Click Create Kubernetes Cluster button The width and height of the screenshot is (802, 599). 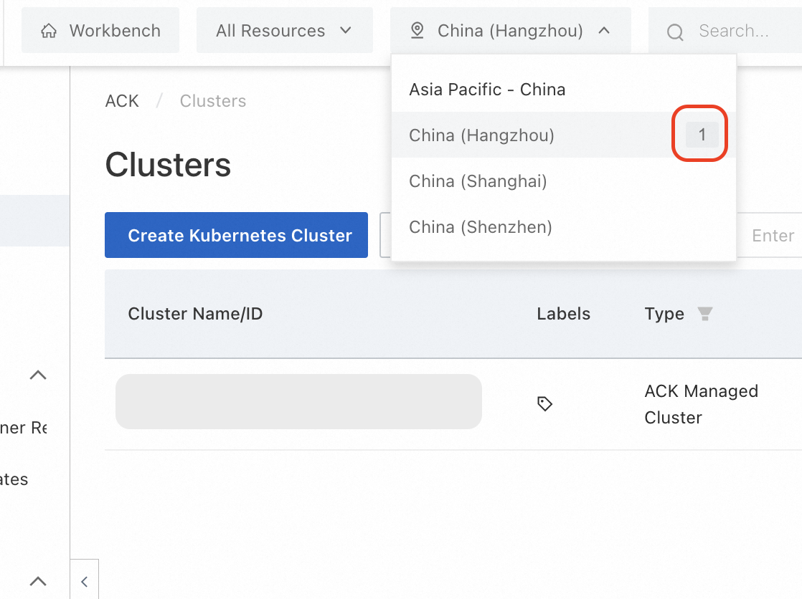[236, 235]
